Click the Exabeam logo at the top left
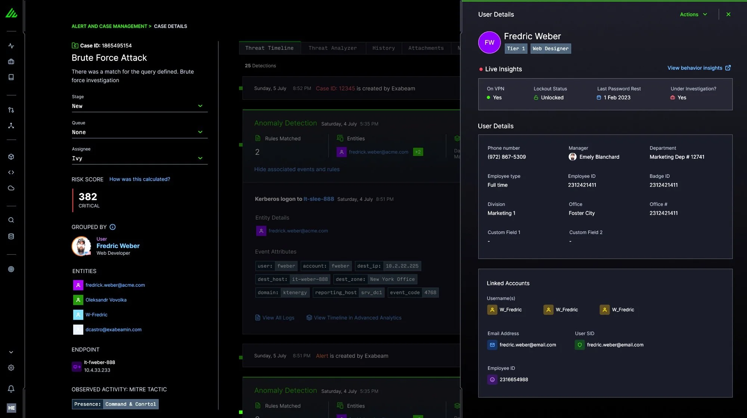The height and width of the screenshot is (418, 747). [11, 13]
